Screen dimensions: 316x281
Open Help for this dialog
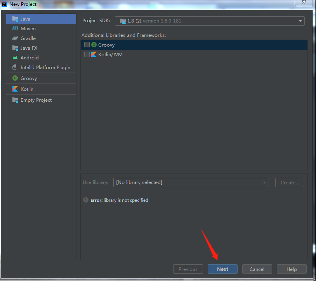point(292,269)
